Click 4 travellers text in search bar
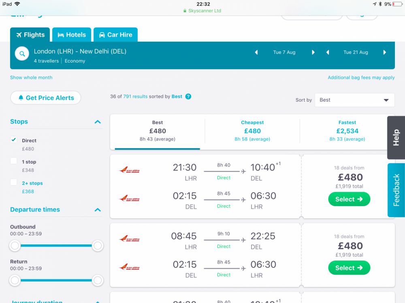 46,61
